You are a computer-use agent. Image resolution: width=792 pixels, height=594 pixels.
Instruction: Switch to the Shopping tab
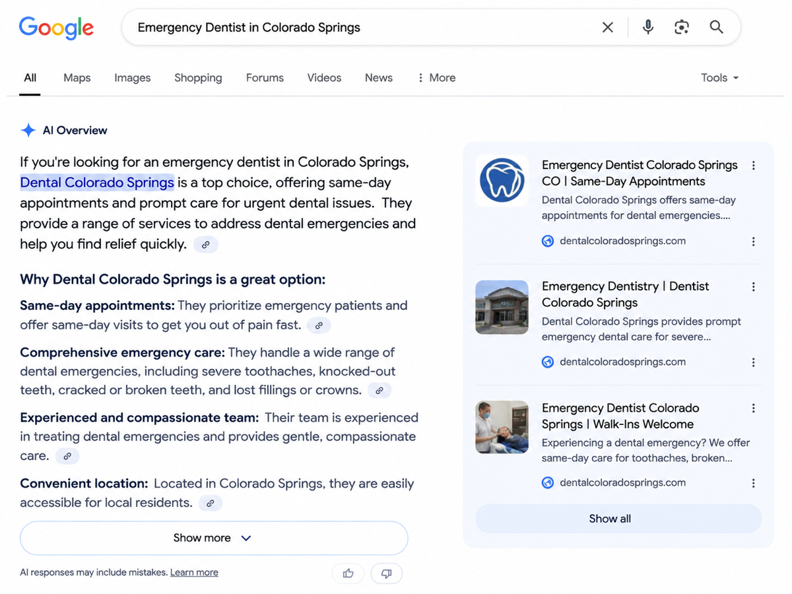[x=198, y=78]
